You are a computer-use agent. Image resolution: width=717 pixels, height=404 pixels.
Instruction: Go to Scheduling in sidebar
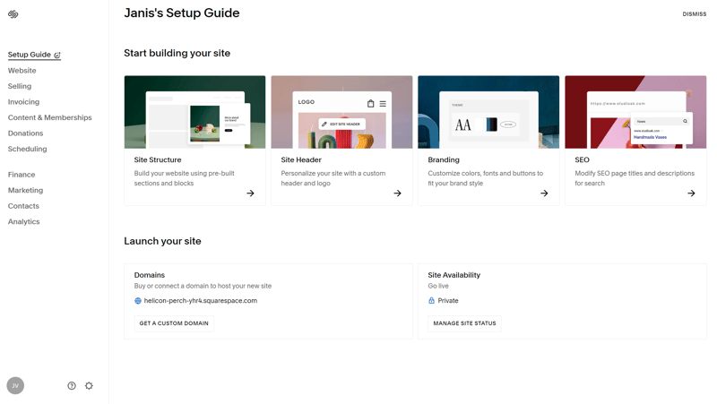pyautogui.click(x=28, y=149)
